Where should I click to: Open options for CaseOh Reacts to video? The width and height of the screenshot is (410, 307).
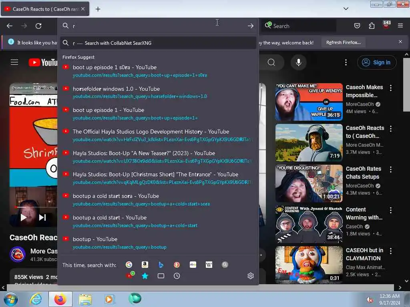point(391,128)
